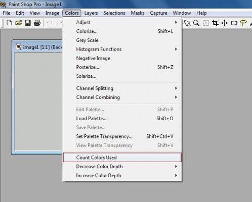Open the Masks menu
The image size is (252, 202).
(x=138, y=13)
